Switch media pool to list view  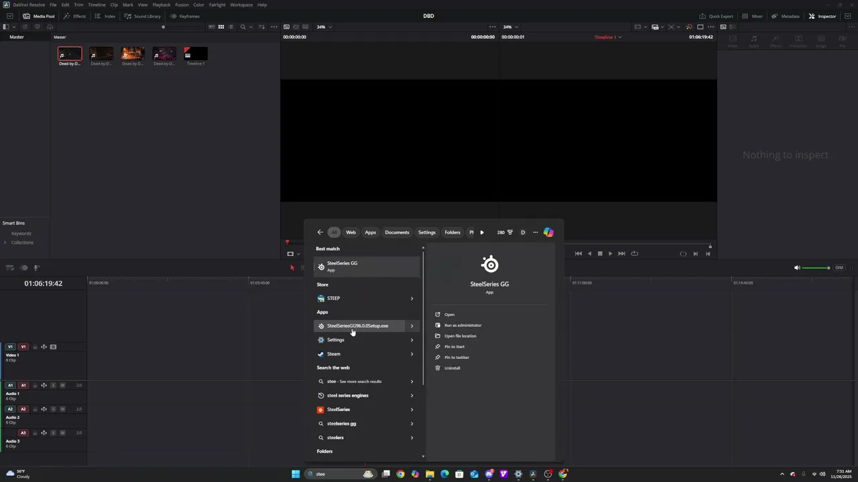point(231,27)
